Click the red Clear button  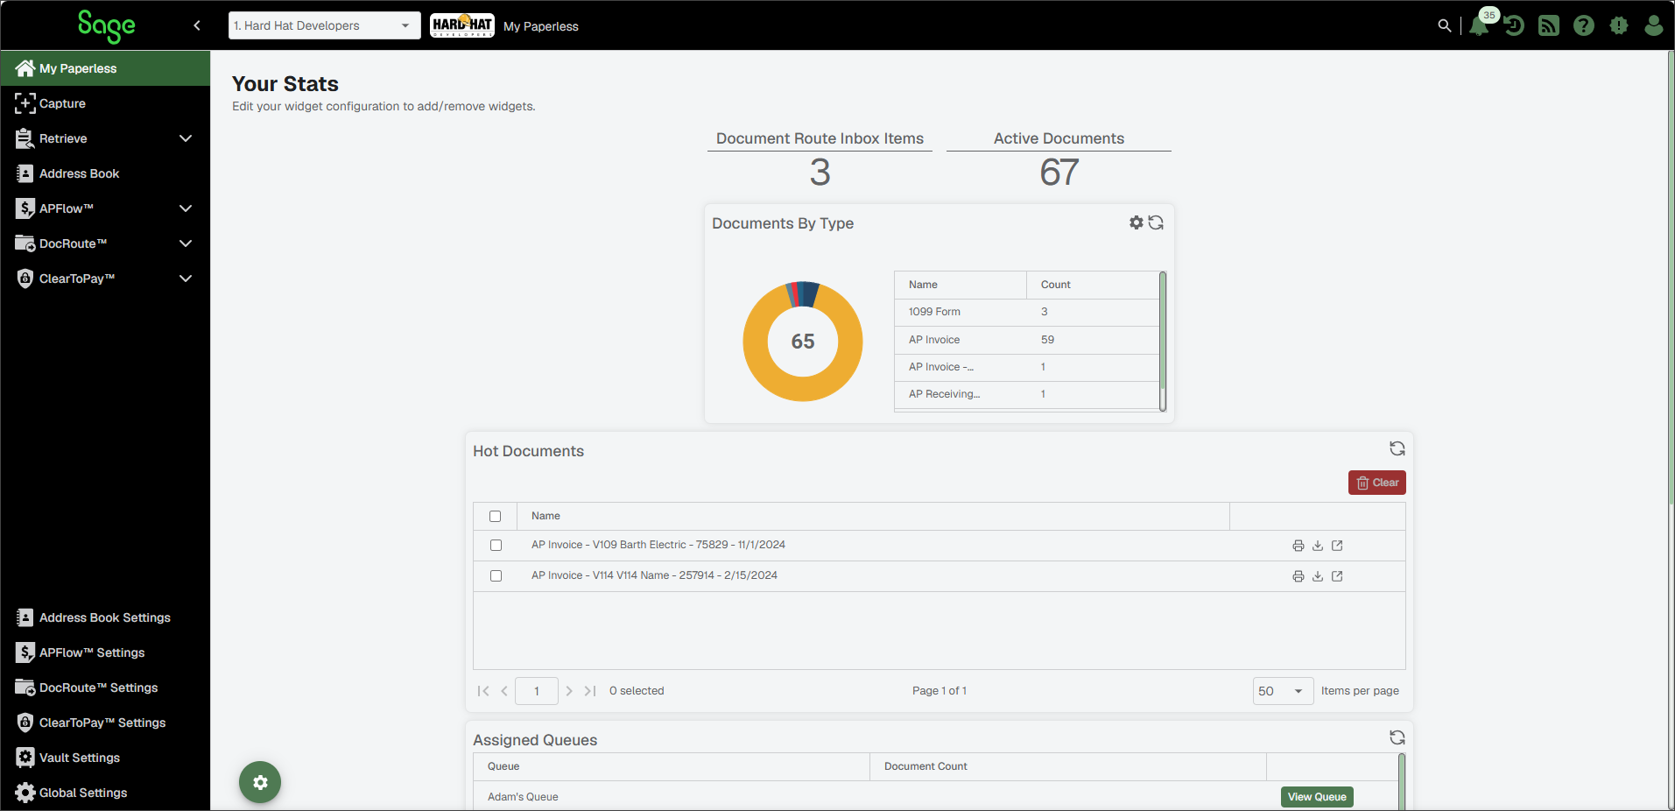[1376, 483]
